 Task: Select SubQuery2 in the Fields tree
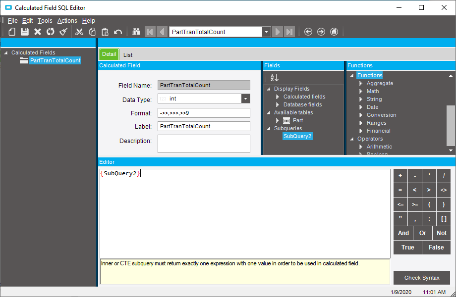click(x=297, y=136)
